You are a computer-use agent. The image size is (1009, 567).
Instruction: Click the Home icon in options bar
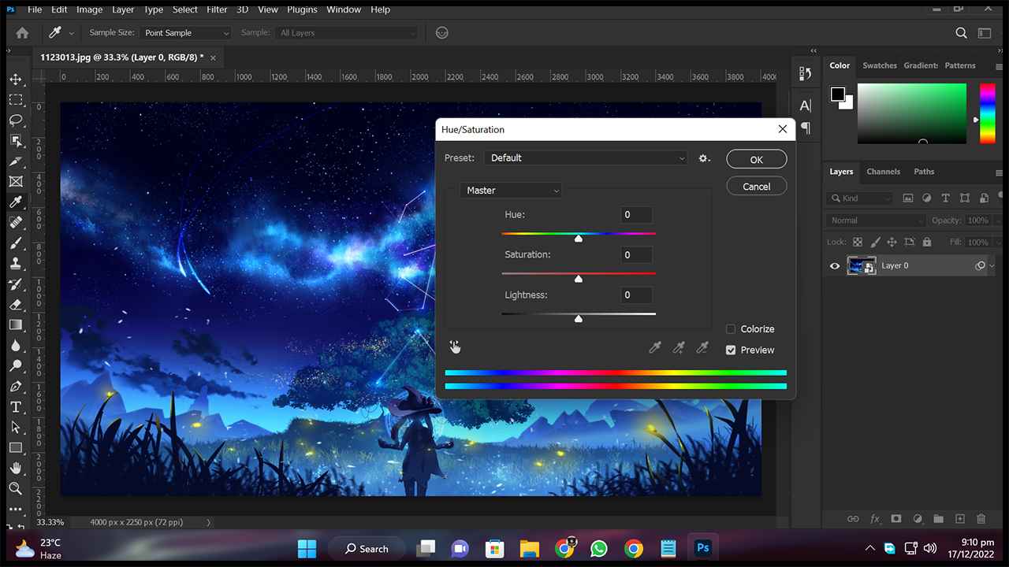[22, 33]
